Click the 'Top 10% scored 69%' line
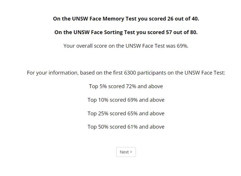The height and width of the screenshot is (176, 241). 126,100
